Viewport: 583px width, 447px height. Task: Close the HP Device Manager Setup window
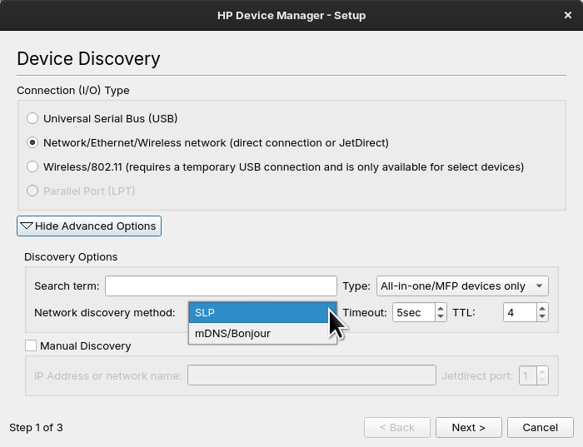pos(568,15)
